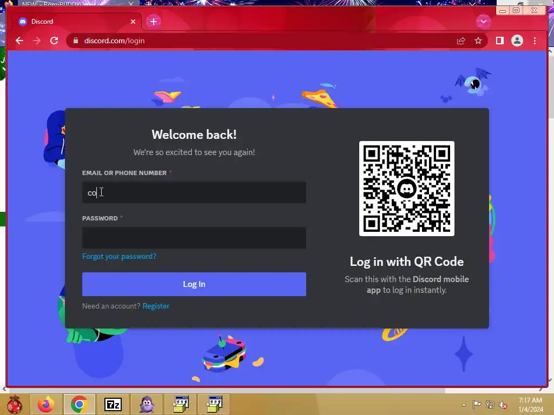Click the Register link

[156, 306]
